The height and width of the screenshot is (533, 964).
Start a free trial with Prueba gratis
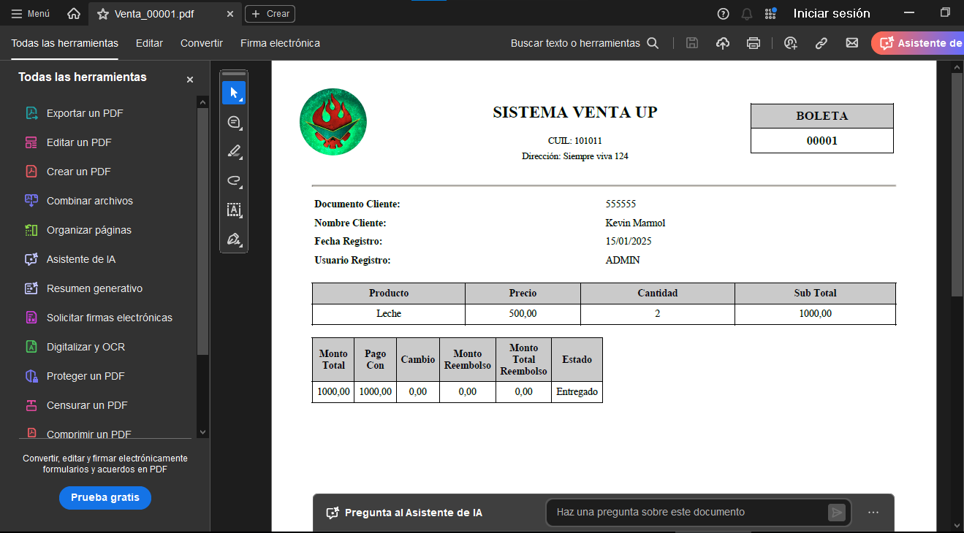105,498
